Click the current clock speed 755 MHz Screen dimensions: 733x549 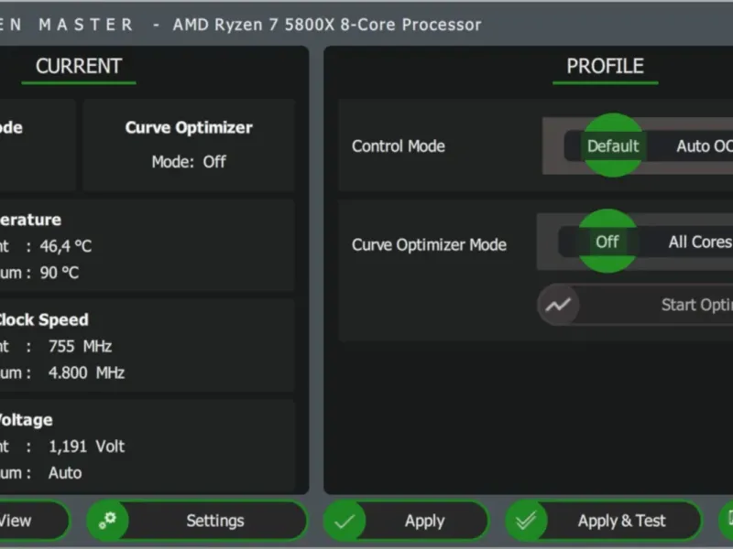pyautogui.click(x=80, y=347)
